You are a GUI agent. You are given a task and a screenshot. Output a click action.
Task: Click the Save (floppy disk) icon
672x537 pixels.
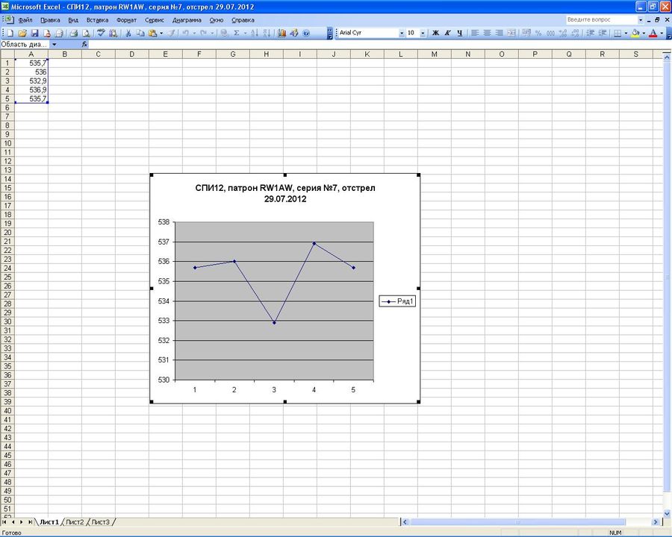pyautogui.click(x=34, y=34)
